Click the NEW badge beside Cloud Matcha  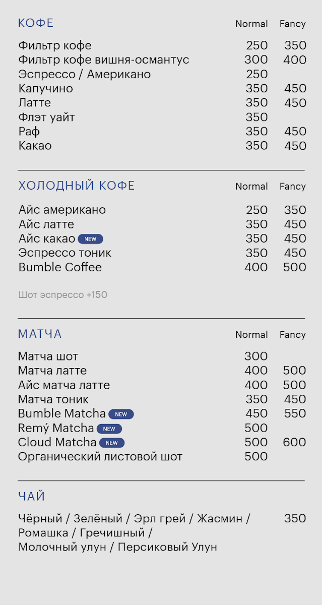click(x=112, y=443)
